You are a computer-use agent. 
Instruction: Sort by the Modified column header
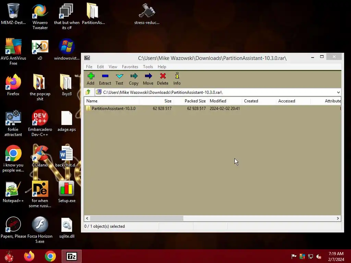coord(225,101)
